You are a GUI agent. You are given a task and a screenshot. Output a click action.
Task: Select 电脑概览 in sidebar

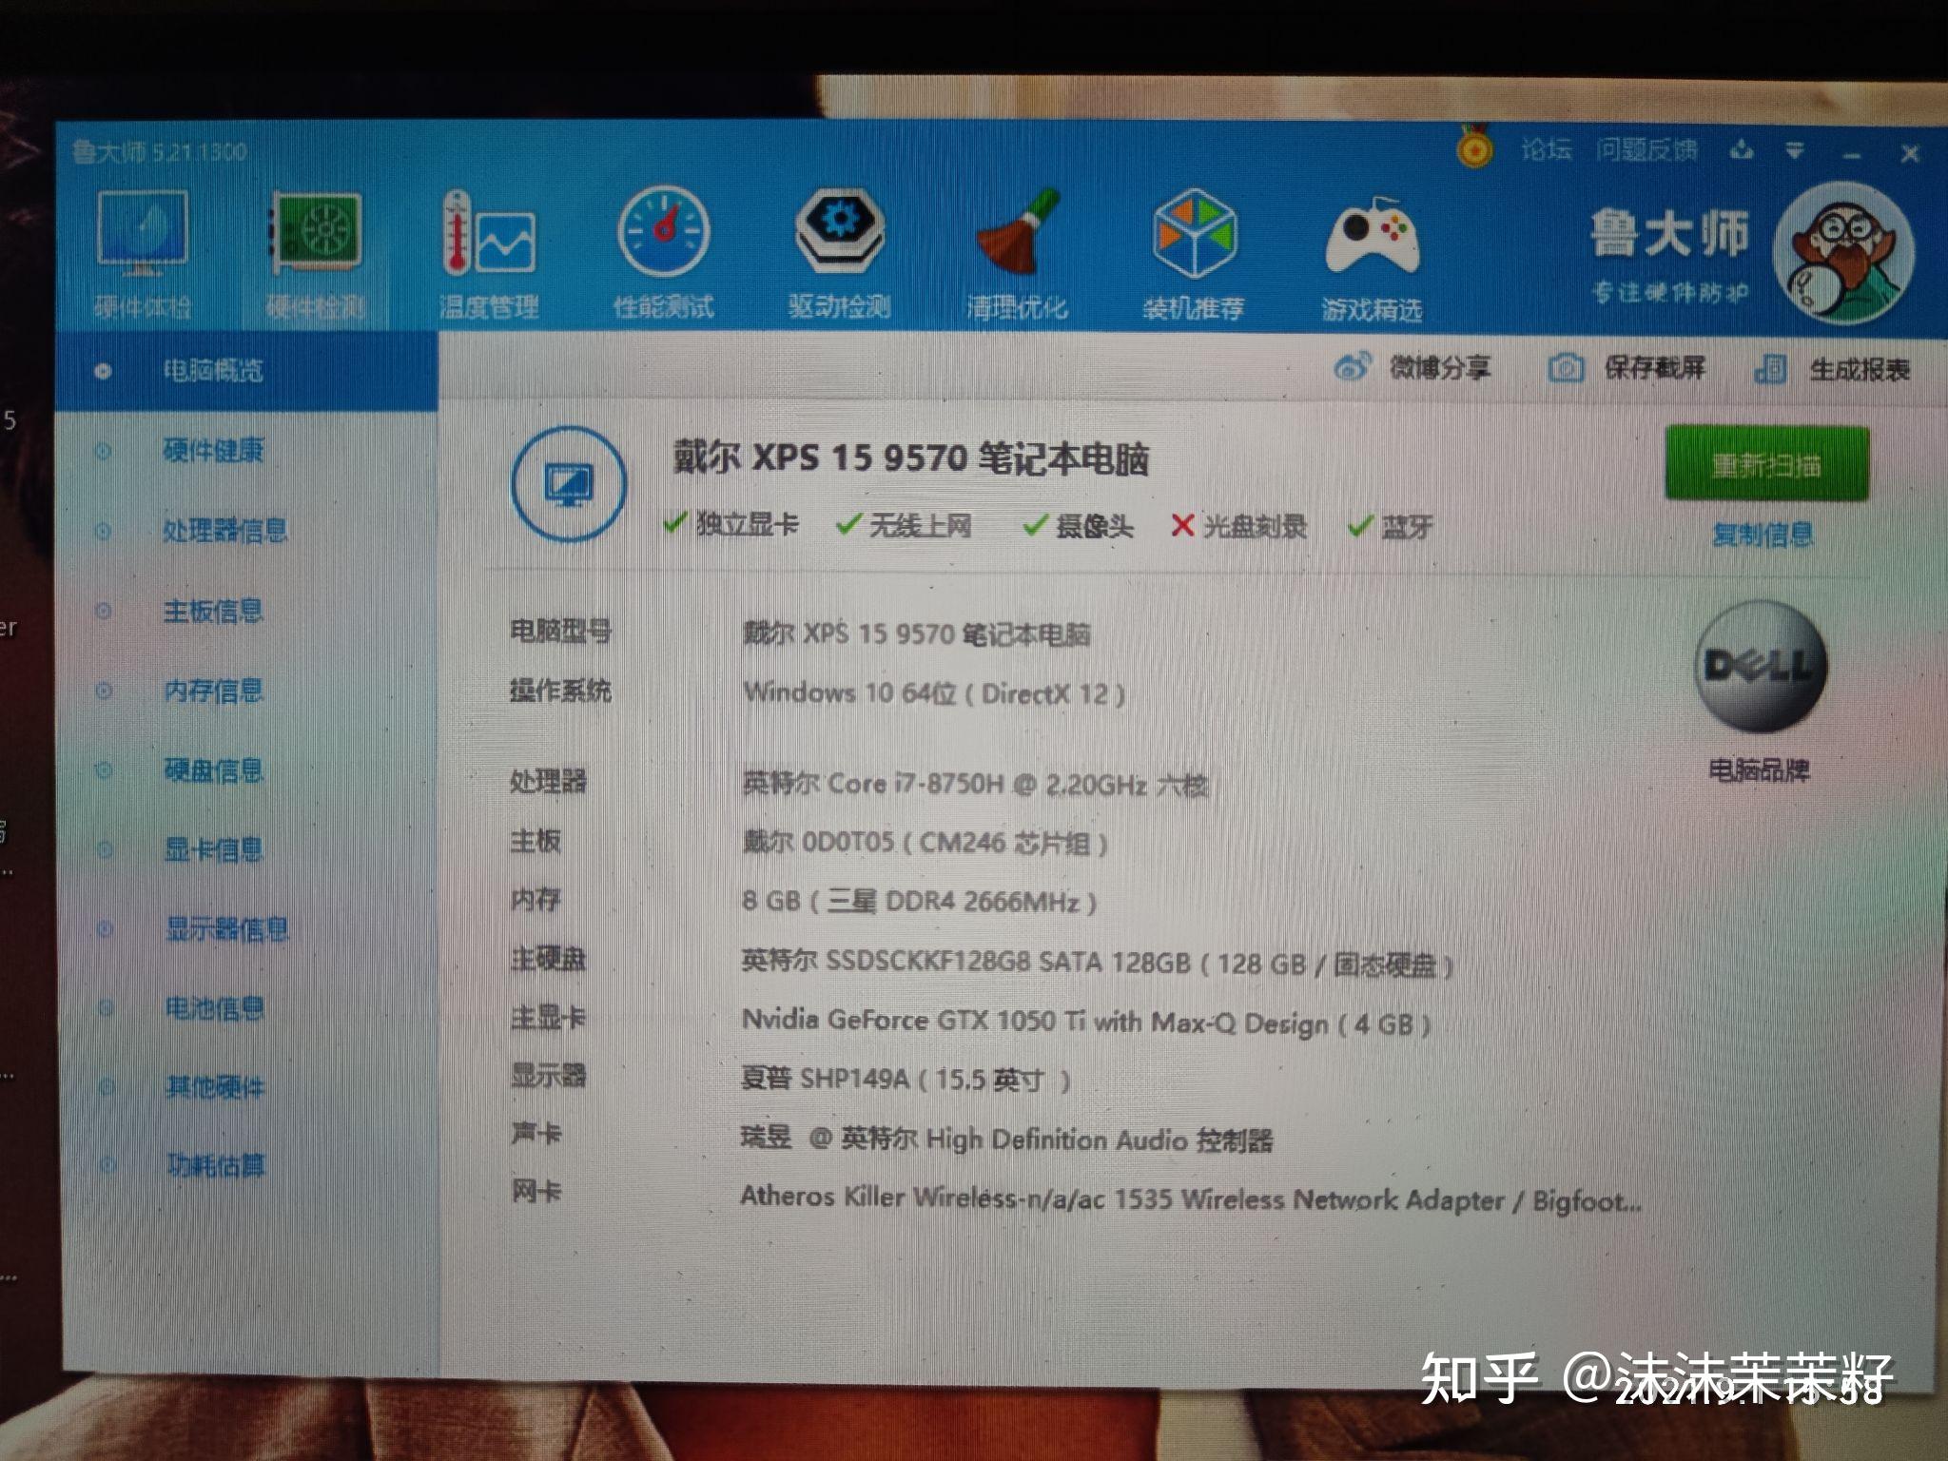[x=245, y=371]
